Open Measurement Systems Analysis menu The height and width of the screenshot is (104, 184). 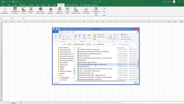(x=41, y=11)
